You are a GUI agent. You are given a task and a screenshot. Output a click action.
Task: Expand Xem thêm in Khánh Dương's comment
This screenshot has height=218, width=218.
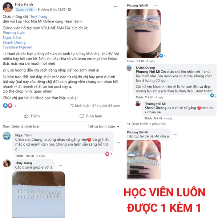tap(204, 91)
